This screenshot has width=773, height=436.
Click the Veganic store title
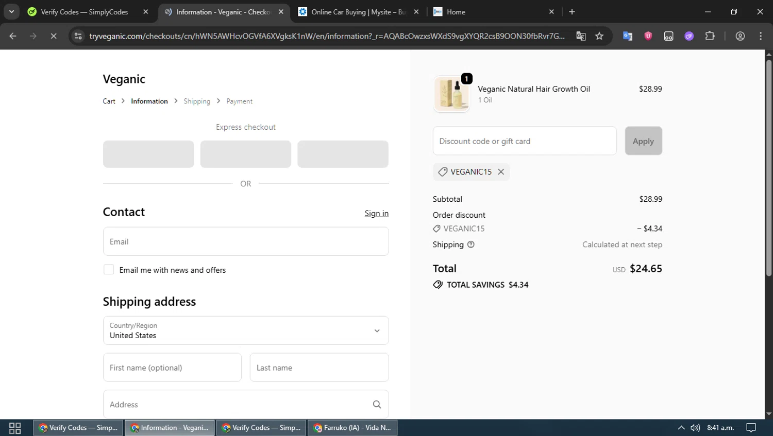click(124, 79)
